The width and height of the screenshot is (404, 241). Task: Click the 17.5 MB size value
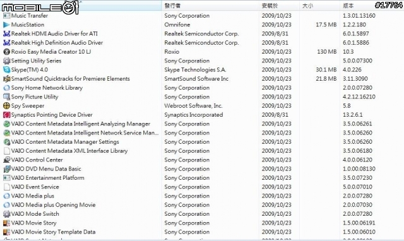[326, 25]
